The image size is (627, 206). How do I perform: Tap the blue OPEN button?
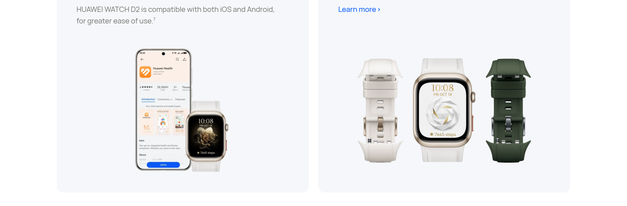pos(163,165)
